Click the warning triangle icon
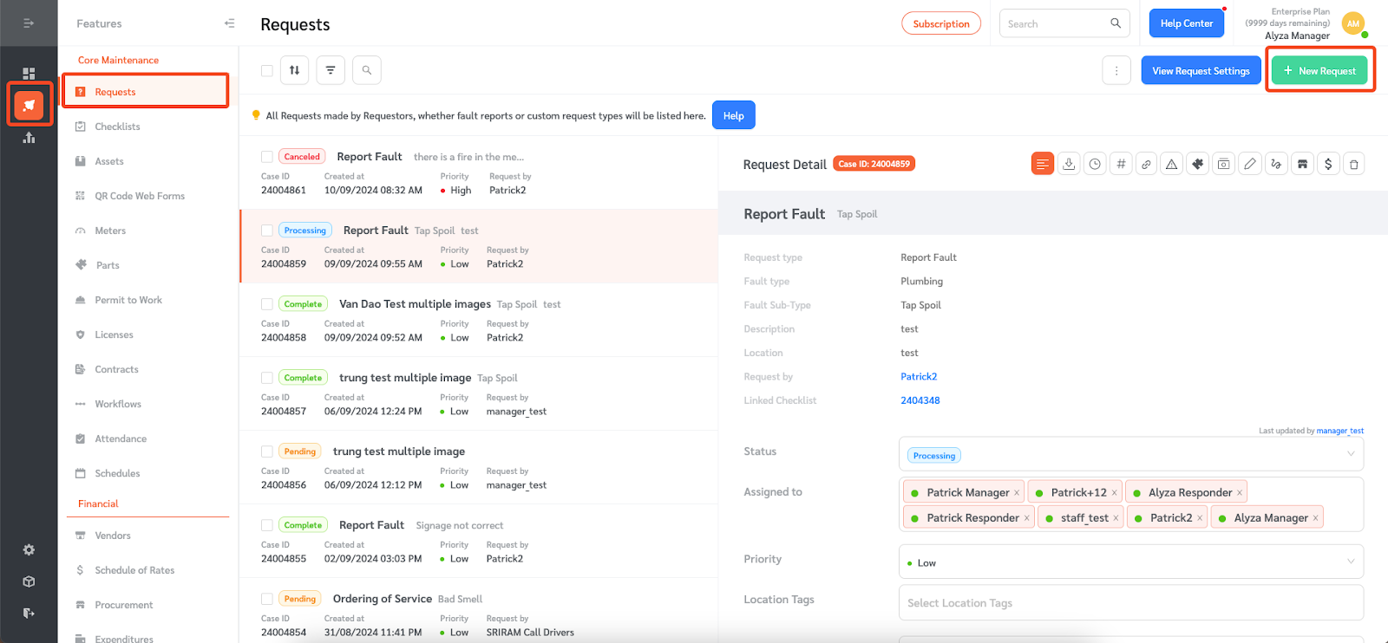Image resolution: width=1388 pixels, height=643 pixels. coord(1171,164)
